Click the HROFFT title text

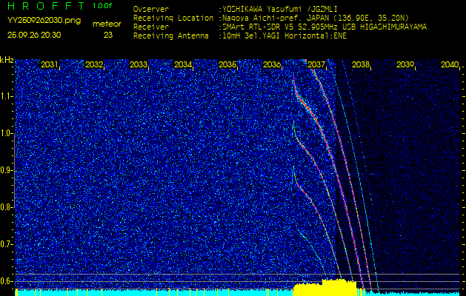(x=43, y=6)
